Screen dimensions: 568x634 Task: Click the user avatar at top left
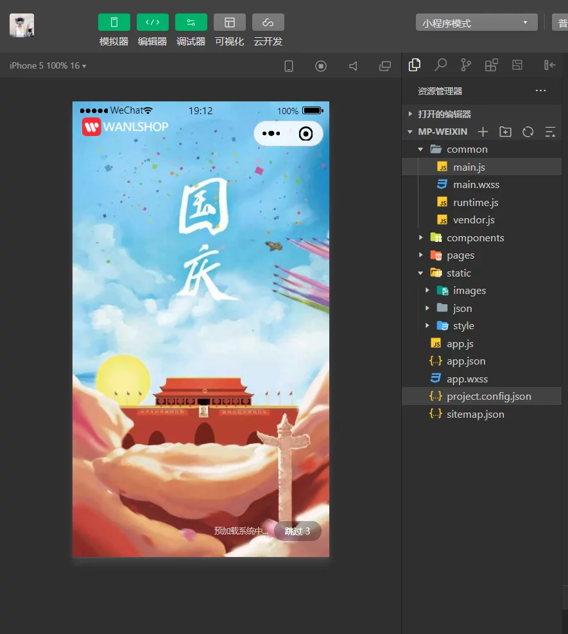pos(22,25)
